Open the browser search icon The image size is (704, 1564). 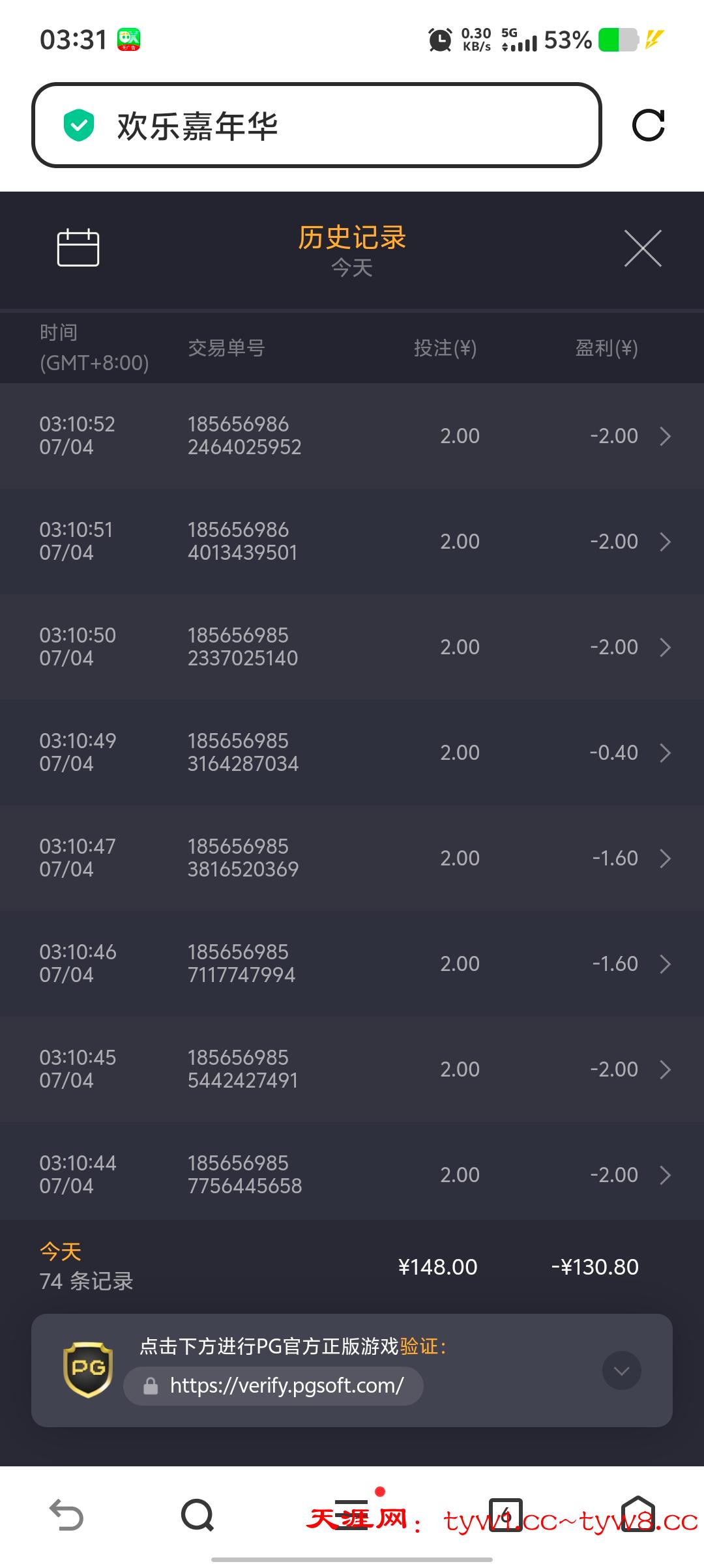click(197, 1514)
